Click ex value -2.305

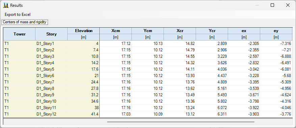[244, 44]
